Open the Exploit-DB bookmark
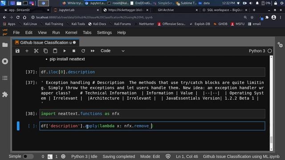285x160 pixels. click(x=200, y=24)
